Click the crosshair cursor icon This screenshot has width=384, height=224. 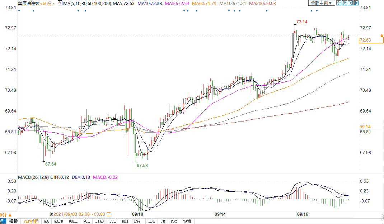pos(339,3)
